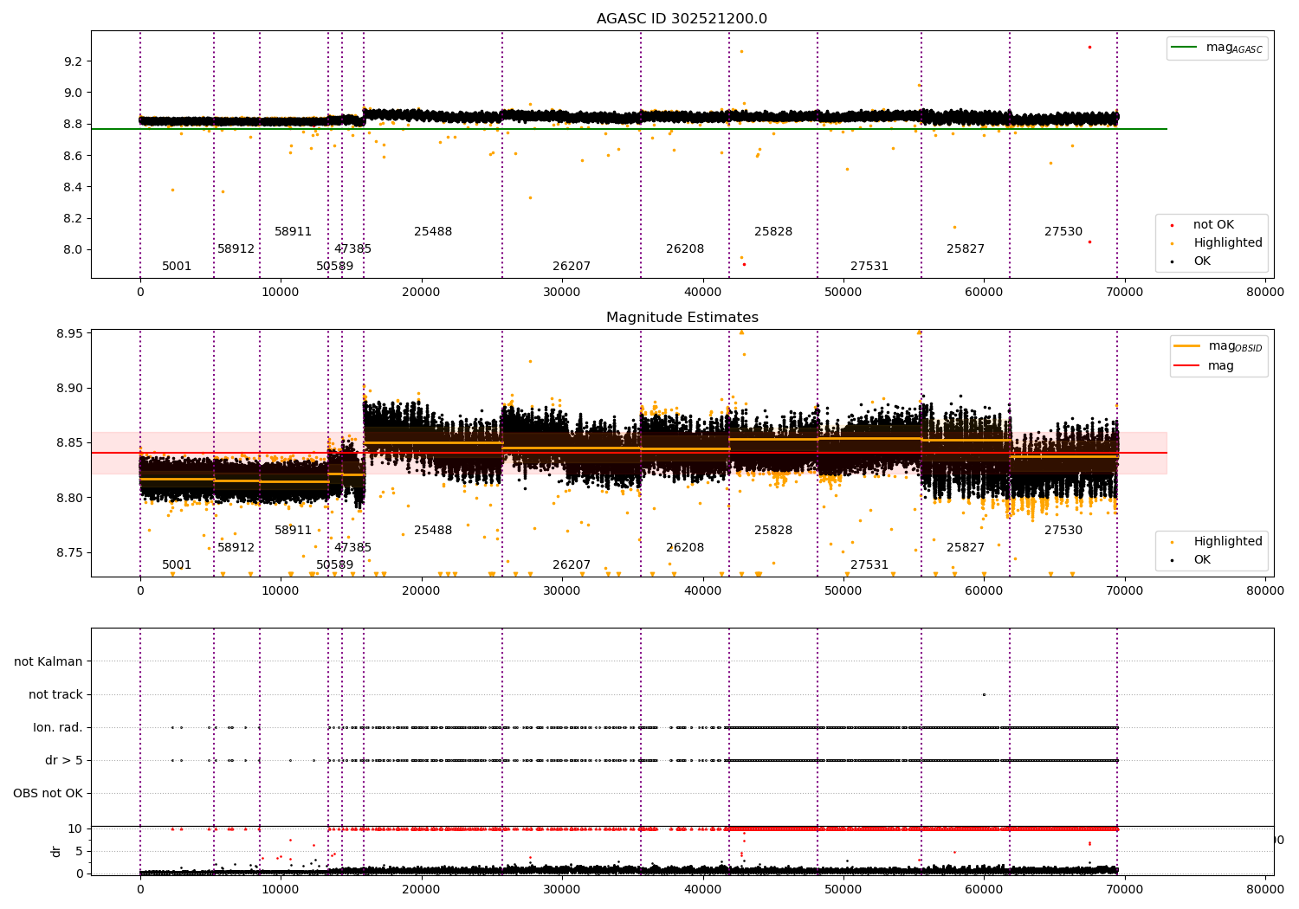
Task: Click label 25488 in Magnitude Estimates plot
Action: point(433,531)
